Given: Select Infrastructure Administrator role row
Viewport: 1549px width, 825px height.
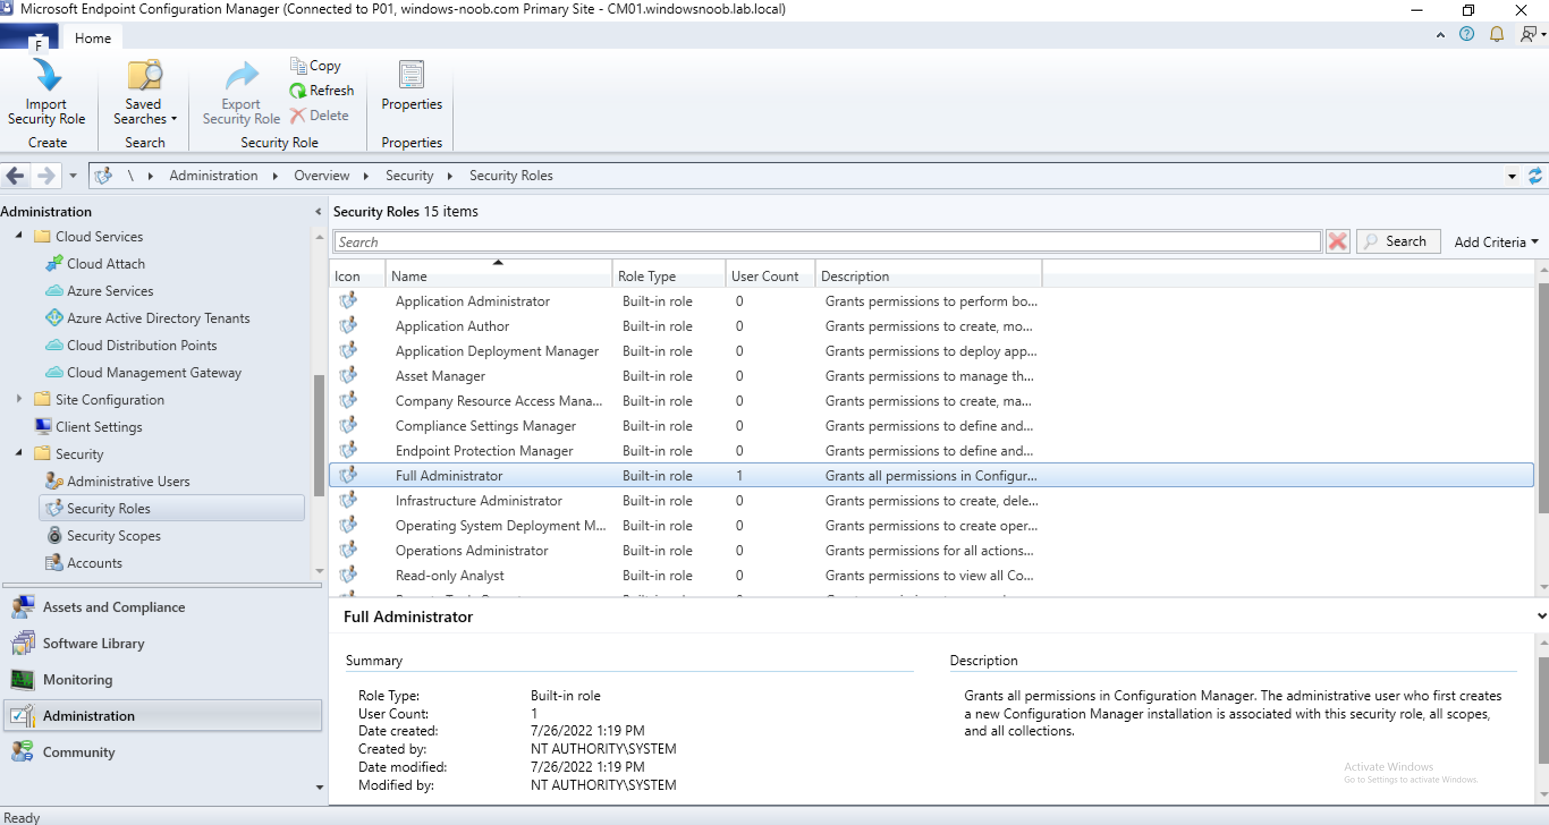Looking at the screenshot, I should (x=931, y=500).
